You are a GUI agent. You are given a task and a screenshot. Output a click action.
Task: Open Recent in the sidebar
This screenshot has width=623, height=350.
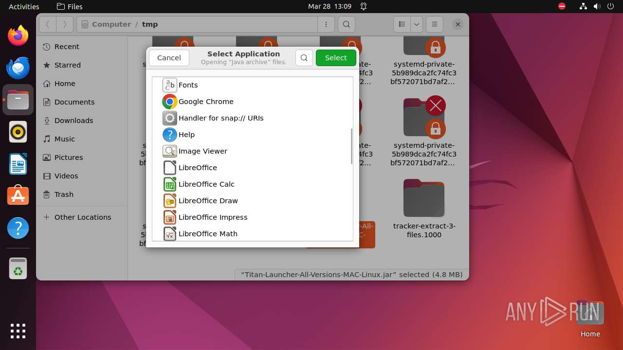click(x=82, y=47)
